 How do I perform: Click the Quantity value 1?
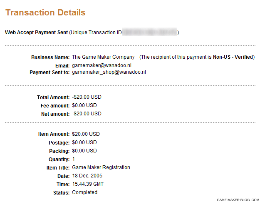(74, 159)
